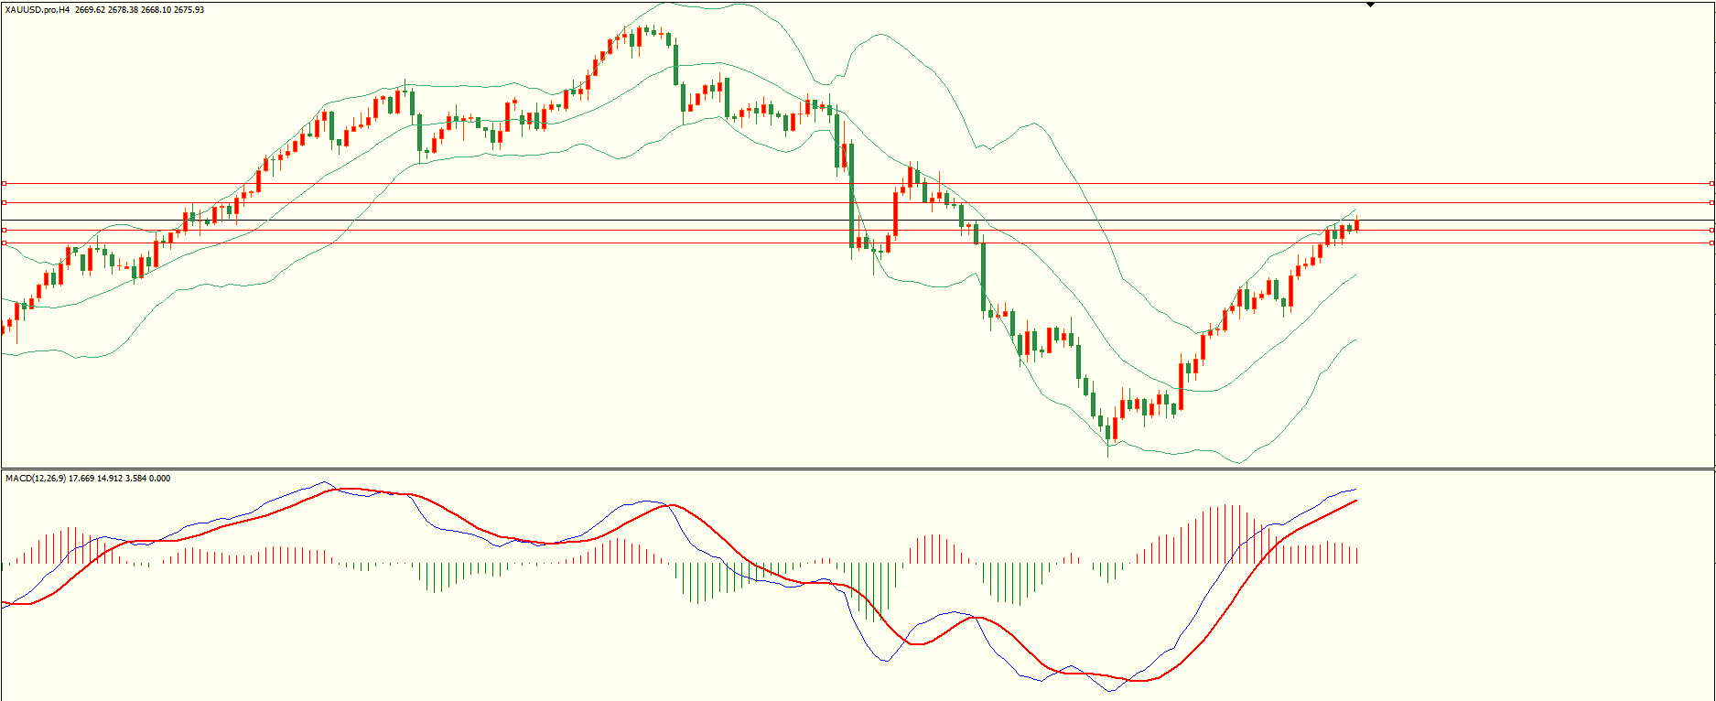Grab right handle of lowest red horizontal line
1716x701 pixels.
click(x=1711, y=243)
